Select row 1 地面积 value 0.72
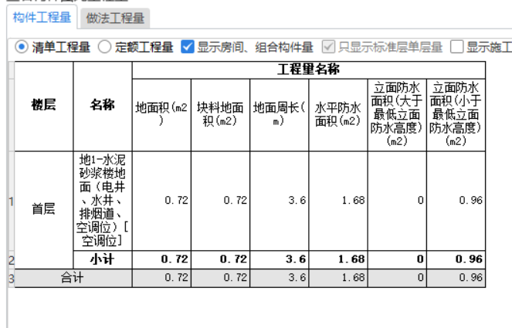512x328 pixels. click(161, 201)
